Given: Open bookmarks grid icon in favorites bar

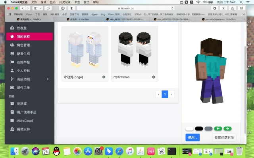Looking at the screenshot, I should 9,14.
